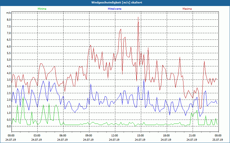Click the 2,5 y-axis value
This screenshot has width=230, height=143.
(x=9, y=93)
